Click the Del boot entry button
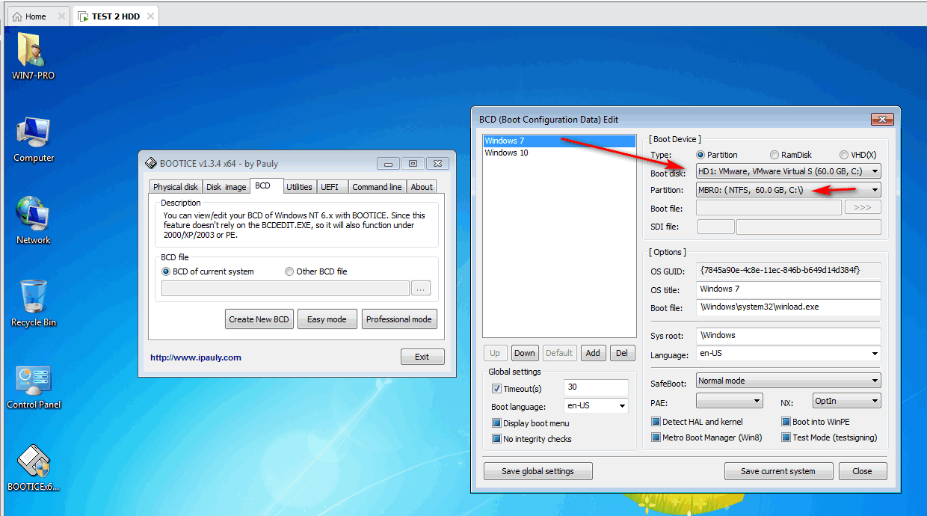 620,353
